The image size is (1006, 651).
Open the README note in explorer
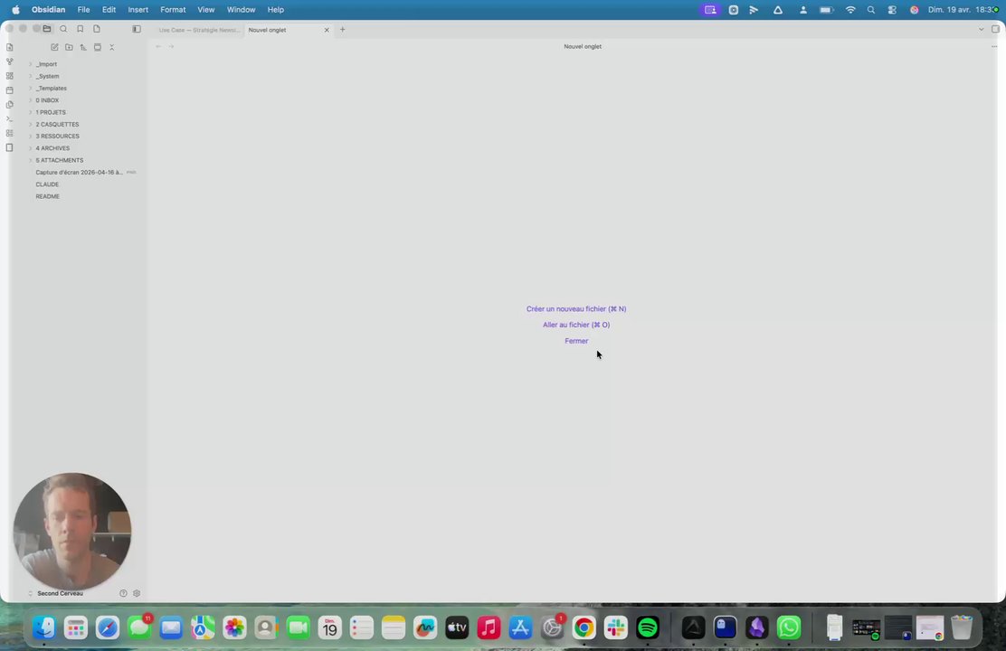point(47,196)
